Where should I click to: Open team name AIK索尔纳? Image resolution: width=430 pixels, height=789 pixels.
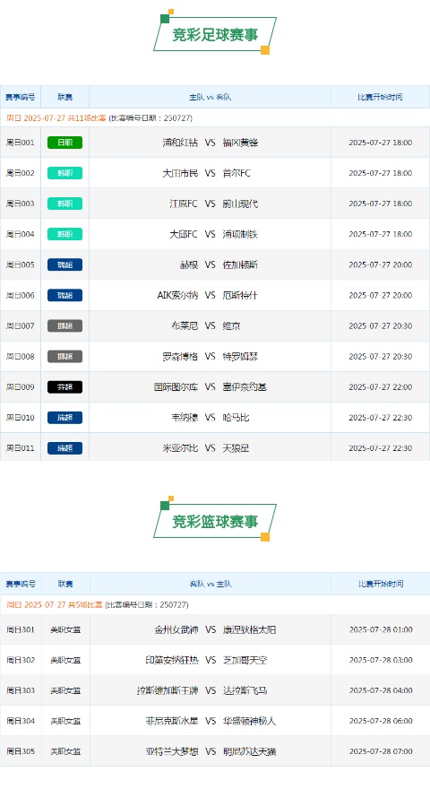pos(177,295)
